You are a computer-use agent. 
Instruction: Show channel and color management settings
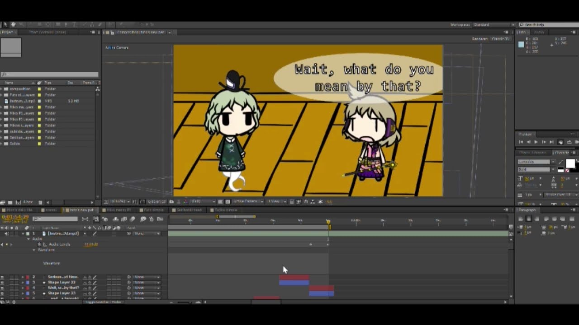coord(186,201)
